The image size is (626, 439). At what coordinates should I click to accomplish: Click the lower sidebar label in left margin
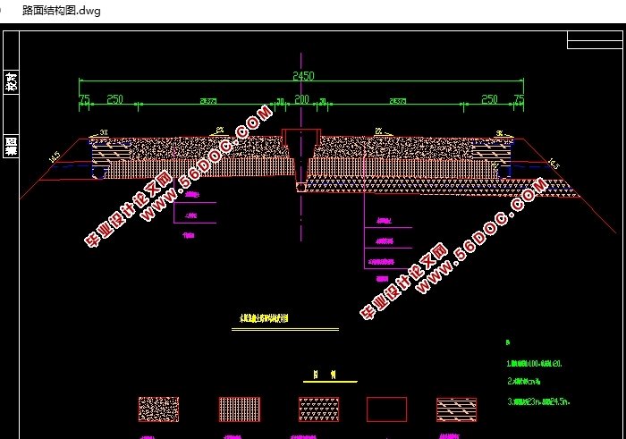(11, 146)
